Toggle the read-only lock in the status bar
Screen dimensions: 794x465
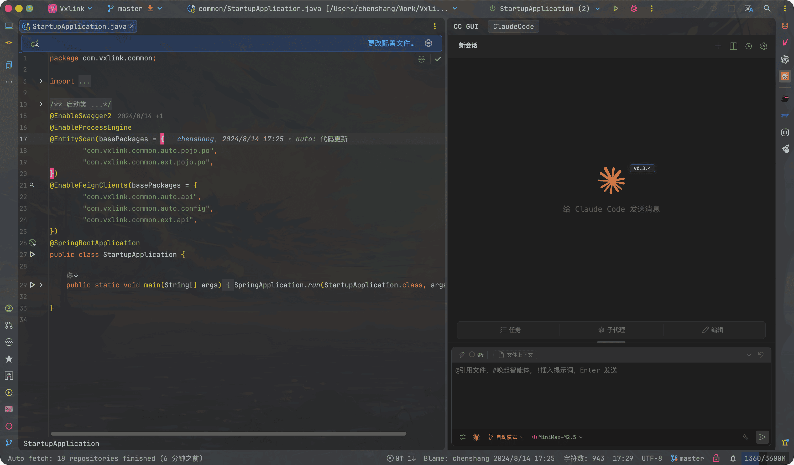716,458
